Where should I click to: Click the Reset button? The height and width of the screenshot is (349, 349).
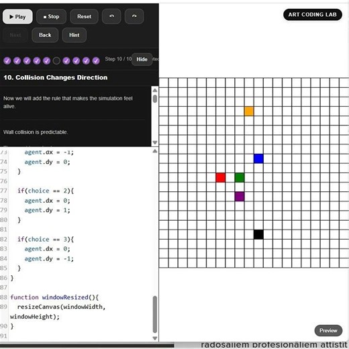tap(84, 17)
